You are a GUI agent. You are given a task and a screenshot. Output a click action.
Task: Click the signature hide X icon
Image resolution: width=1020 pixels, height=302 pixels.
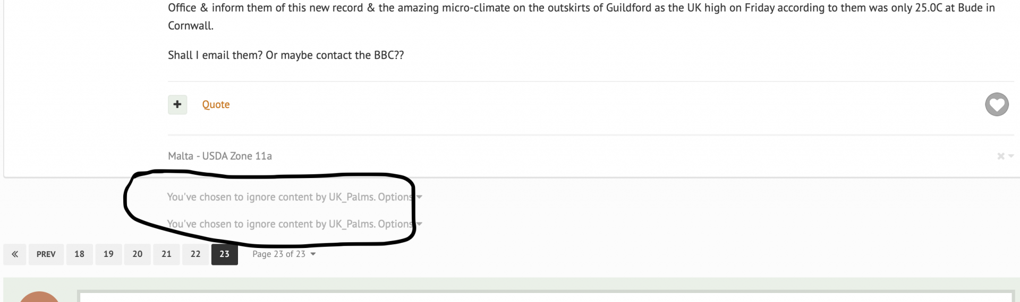[1000, 156]
